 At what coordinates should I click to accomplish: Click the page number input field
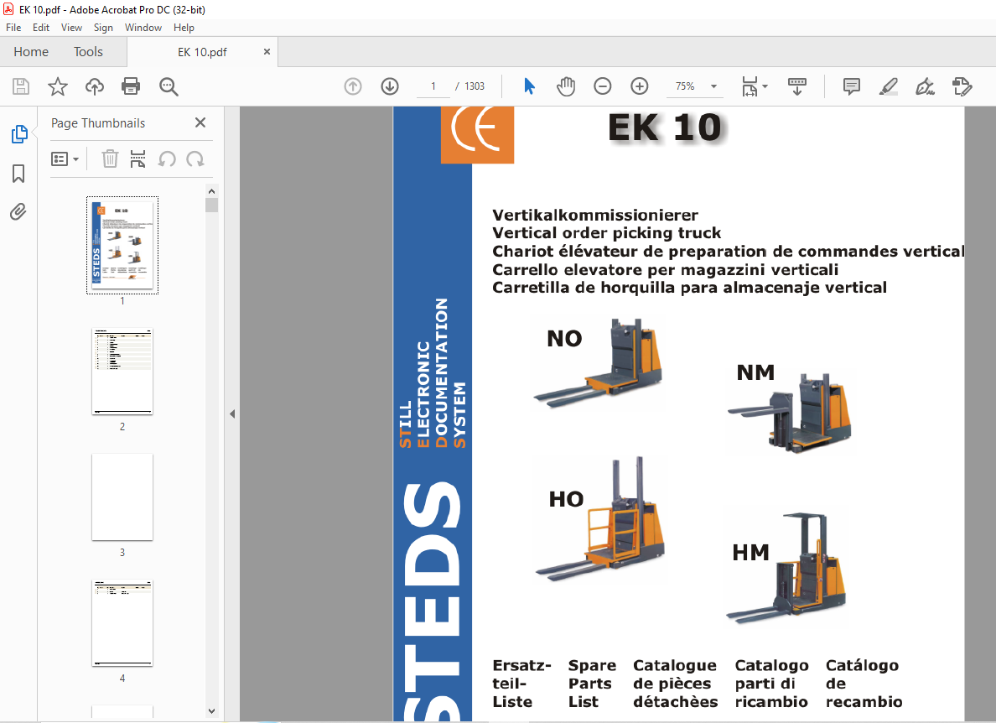(x=433, y=86)
